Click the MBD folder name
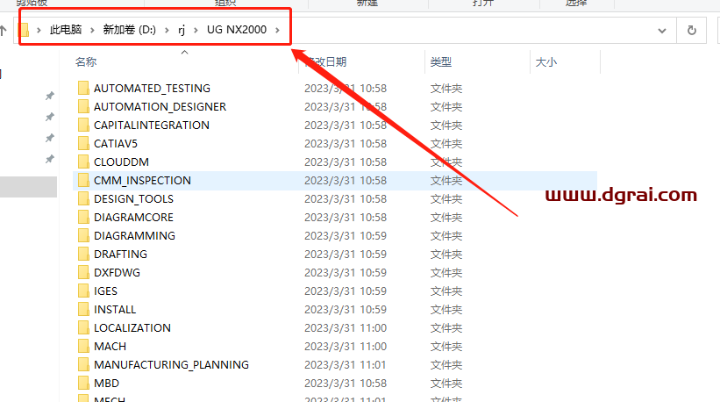 tap(106, 384)
